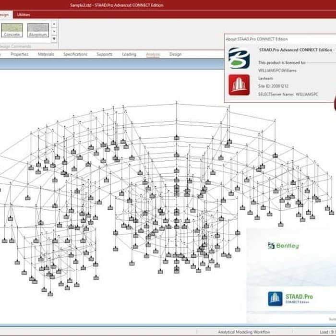
Task: Click the blue STAAD.Pro icon on splash
Action: pyautogui.click(x=275, y=299)
